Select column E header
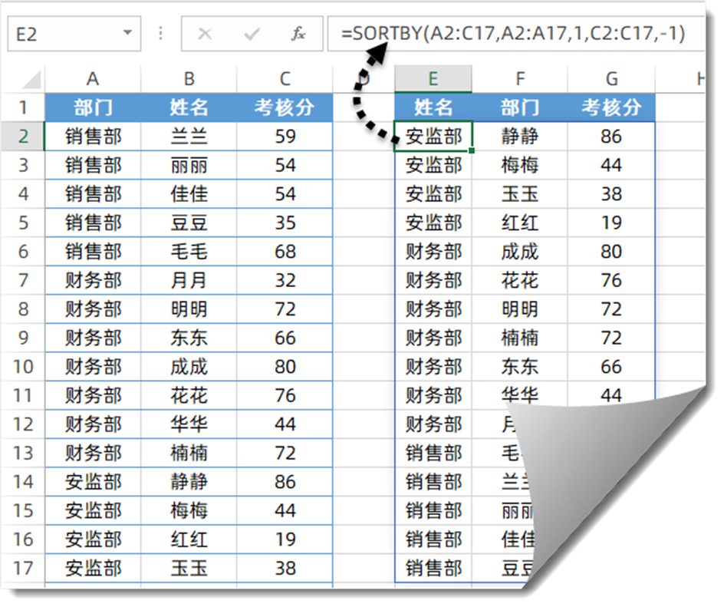This screenshot has height=607, width=724. pyautogui.click(x=433, y=78)
